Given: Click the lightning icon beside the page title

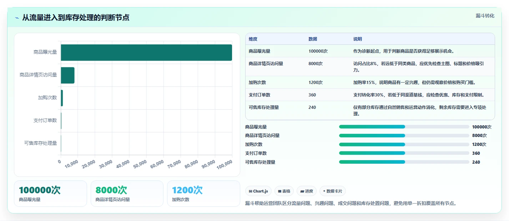Looking at the screenshot, I should (17, 18).
